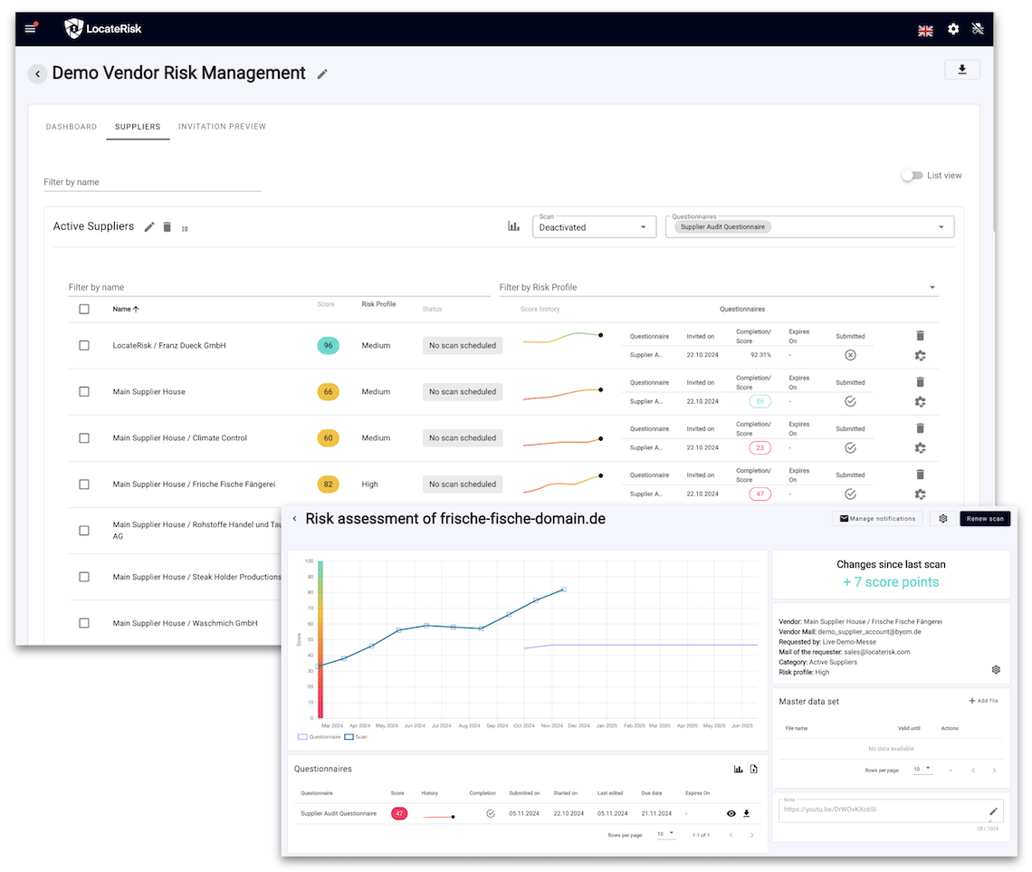The height and width of the screenshot is (872, 1032).
Task: Click the Manage notifications button
Action: [x=877, y=519]
